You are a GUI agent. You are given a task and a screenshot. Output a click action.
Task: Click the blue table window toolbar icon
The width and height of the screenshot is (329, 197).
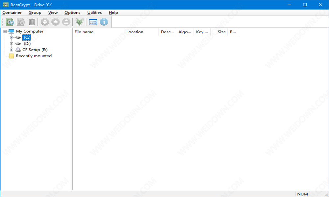[x=93, y=22]
